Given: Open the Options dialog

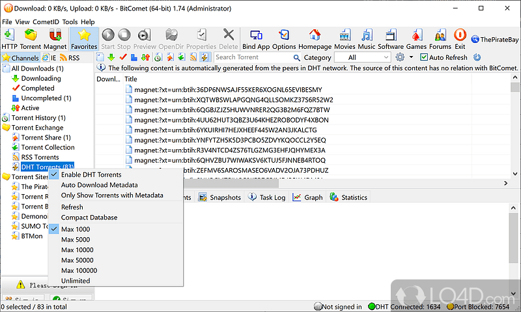Looking at the screenshot, I should pos(284,39).
